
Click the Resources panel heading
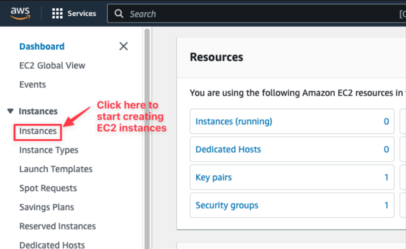click(216, 57)
